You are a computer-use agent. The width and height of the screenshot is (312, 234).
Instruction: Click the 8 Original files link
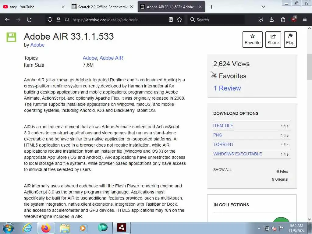[x=280, y=179]
